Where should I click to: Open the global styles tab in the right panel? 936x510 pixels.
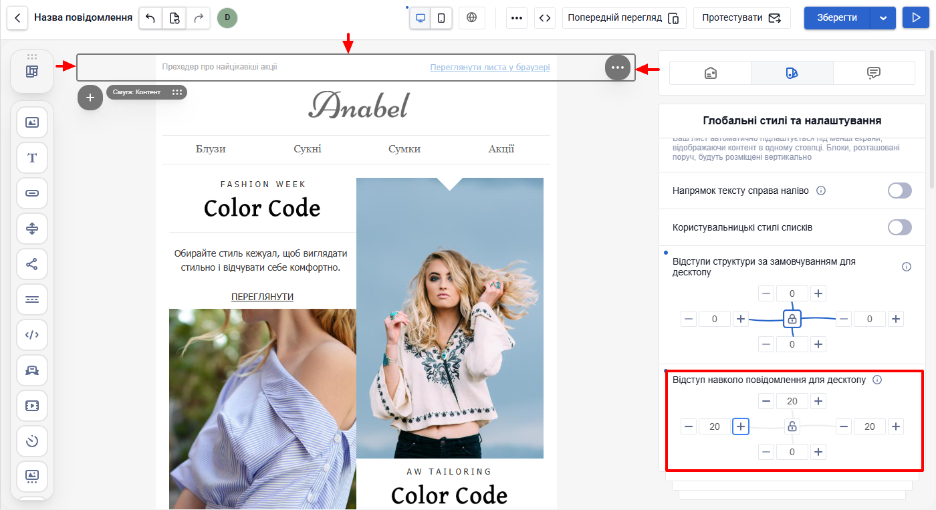(x=792, y=73)
